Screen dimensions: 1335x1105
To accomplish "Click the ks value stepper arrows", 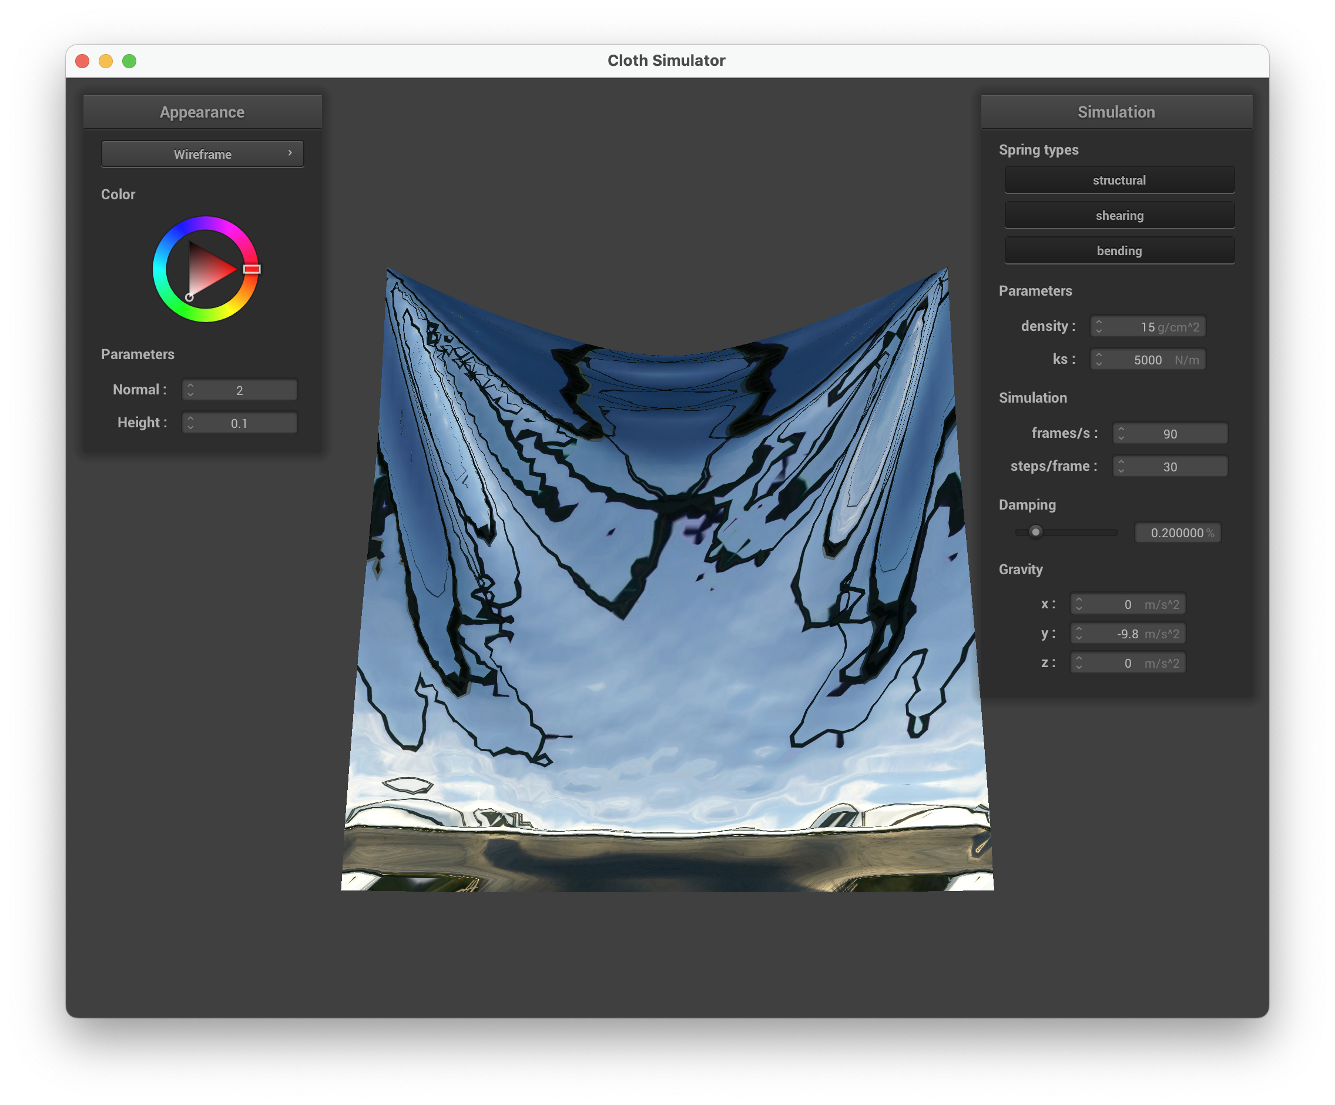I will [1099, 359].
